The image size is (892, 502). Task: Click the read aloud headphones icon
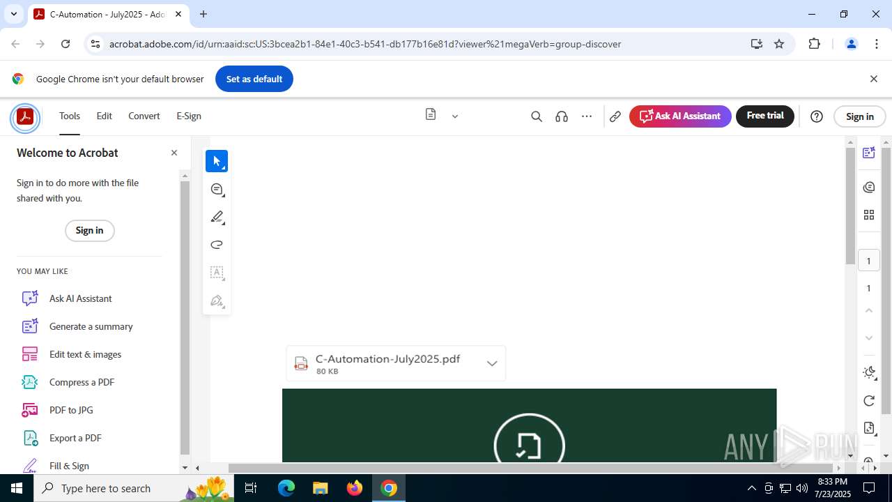click(562, 116)
